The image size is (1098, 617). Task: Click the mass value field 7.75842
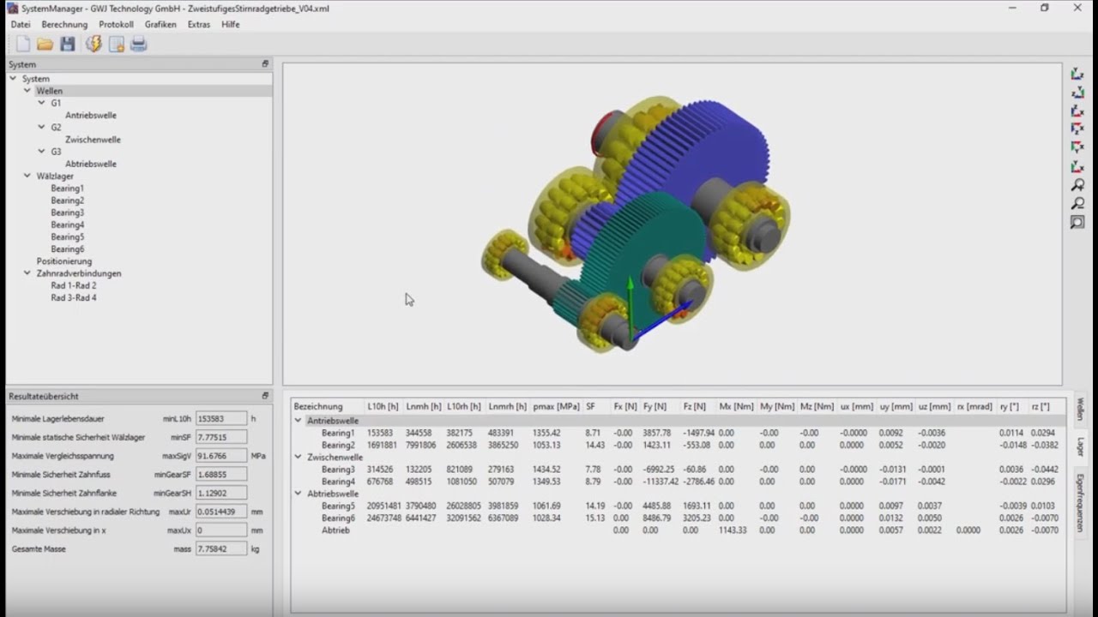(x=220, y=548)
